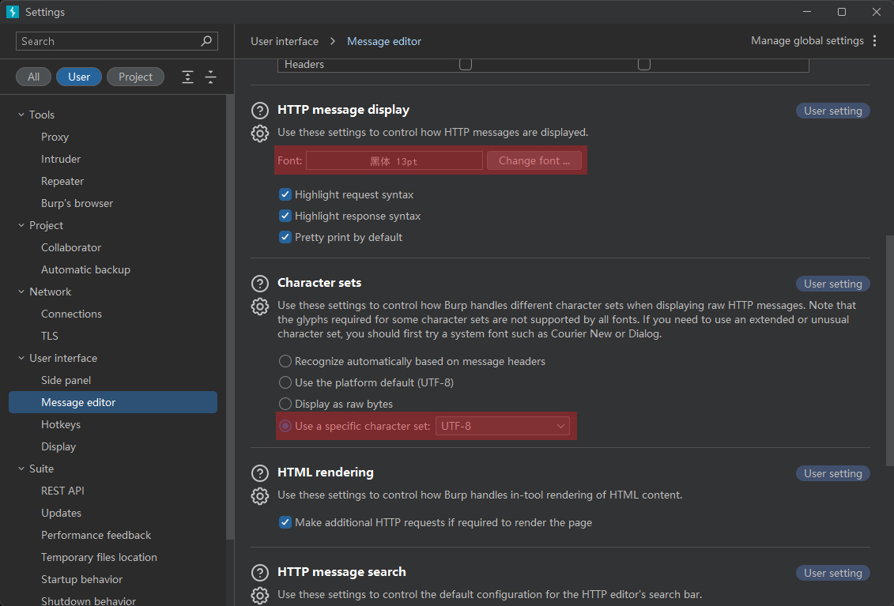Focus the settings Search field
Viewport: 894px width, 606px height.
tap(117, 41)
